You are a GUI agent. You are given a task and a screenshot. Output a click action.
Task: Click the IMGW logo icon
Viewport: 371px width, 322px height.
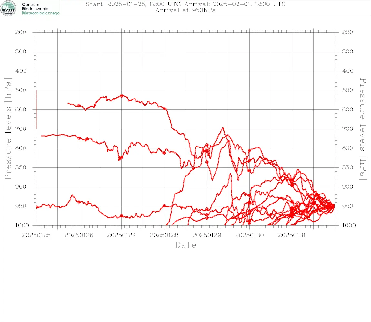point(8,8)
